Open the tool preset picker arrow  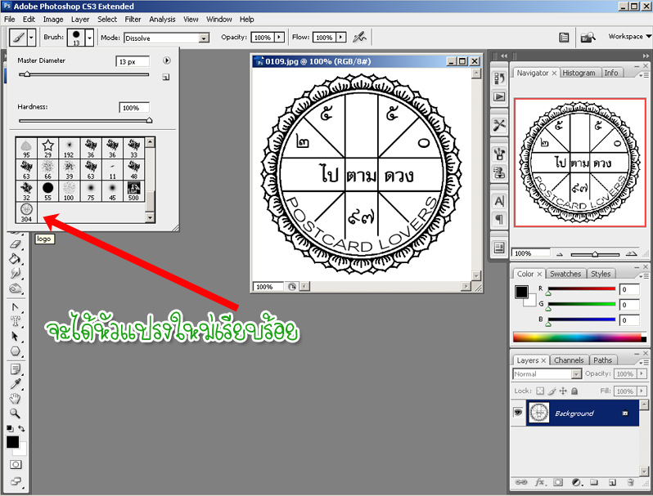point(31,38)
